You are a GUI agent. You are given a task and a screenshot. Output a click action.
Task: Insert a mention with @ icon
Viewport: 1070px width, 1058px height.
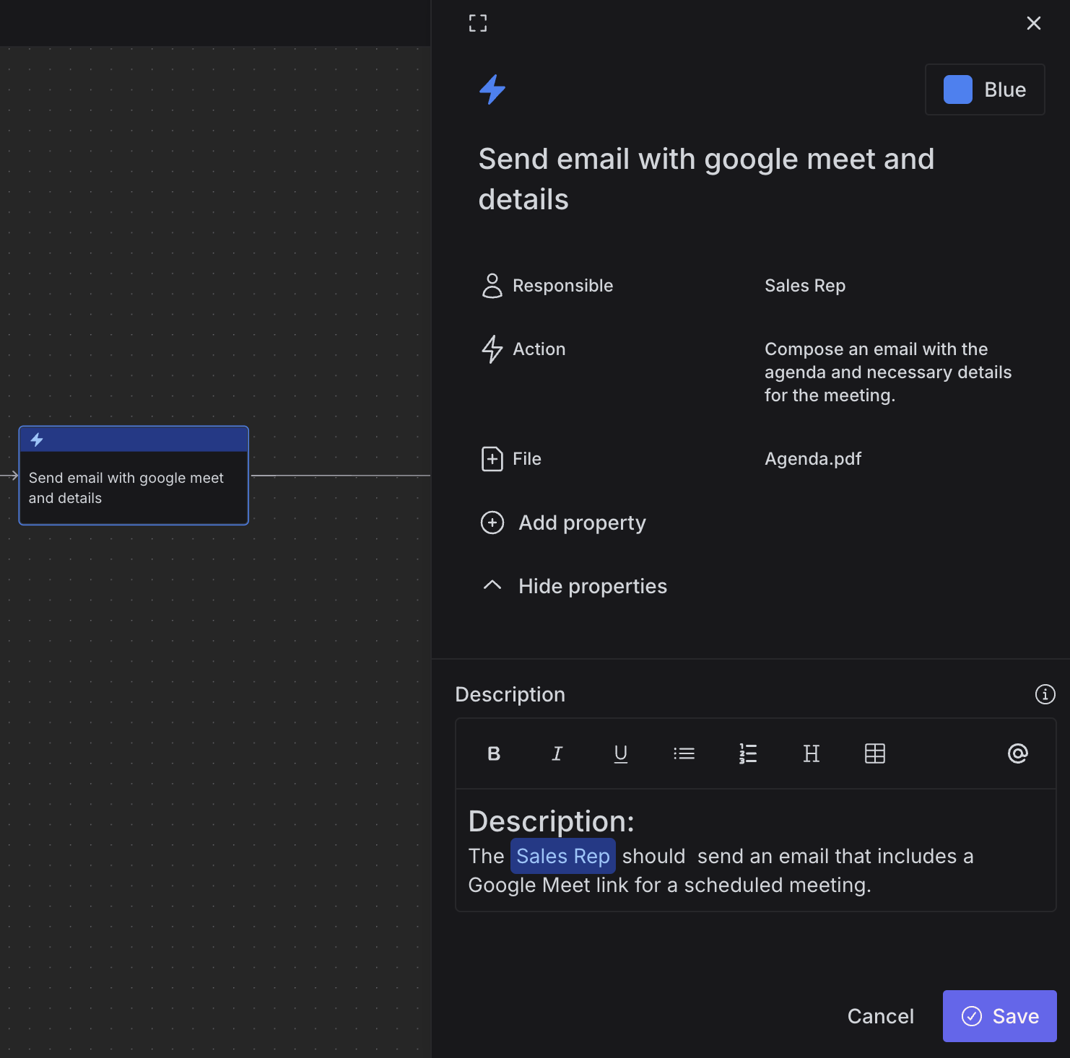pos(1018,754)
